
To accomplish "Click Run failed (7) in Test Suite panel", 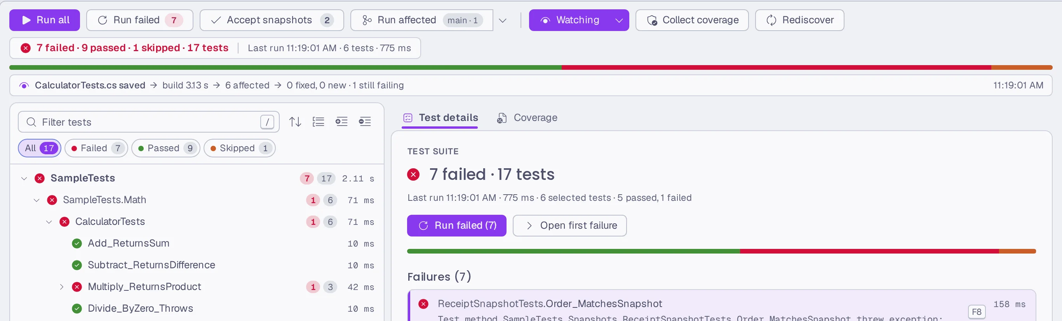I will coord(457,226).
